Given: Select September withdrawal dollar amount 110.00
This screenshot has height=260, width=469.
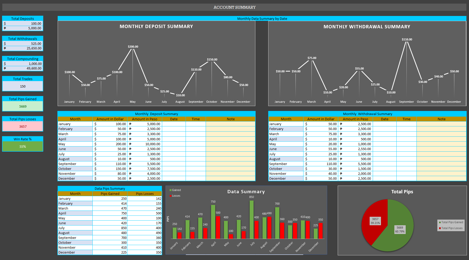Looking at the screenshot, I should pyautogui.click(x=321, y=164).
